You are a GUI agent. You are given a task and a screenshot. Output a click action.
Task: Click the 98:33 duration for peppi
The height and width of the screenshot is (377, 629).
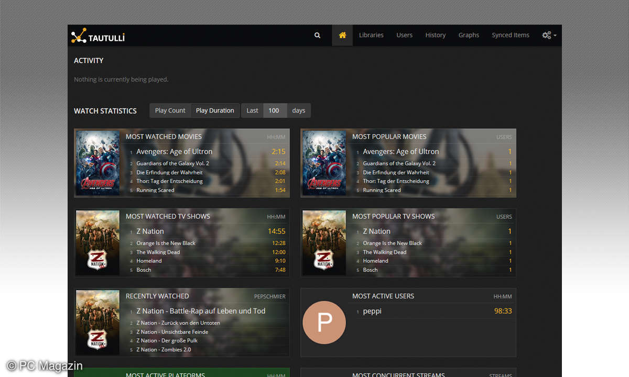point(503,311)
